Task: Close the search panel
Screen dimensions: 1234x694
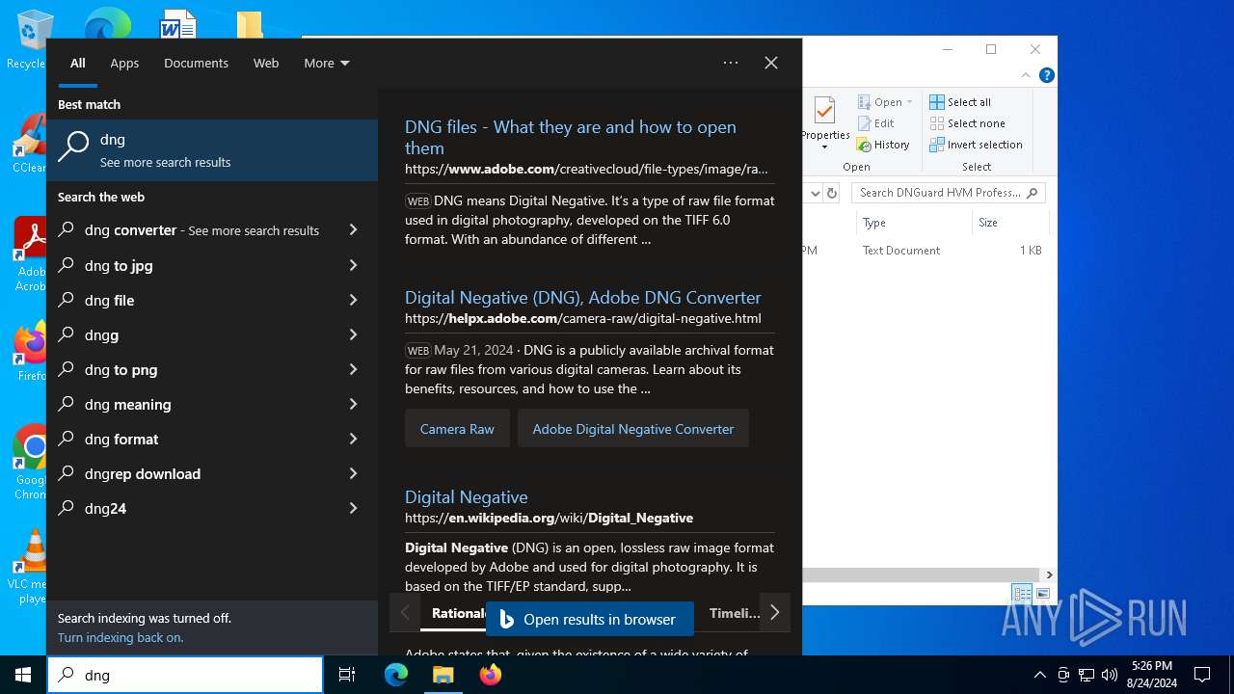Action: click(x=770, y=63)
